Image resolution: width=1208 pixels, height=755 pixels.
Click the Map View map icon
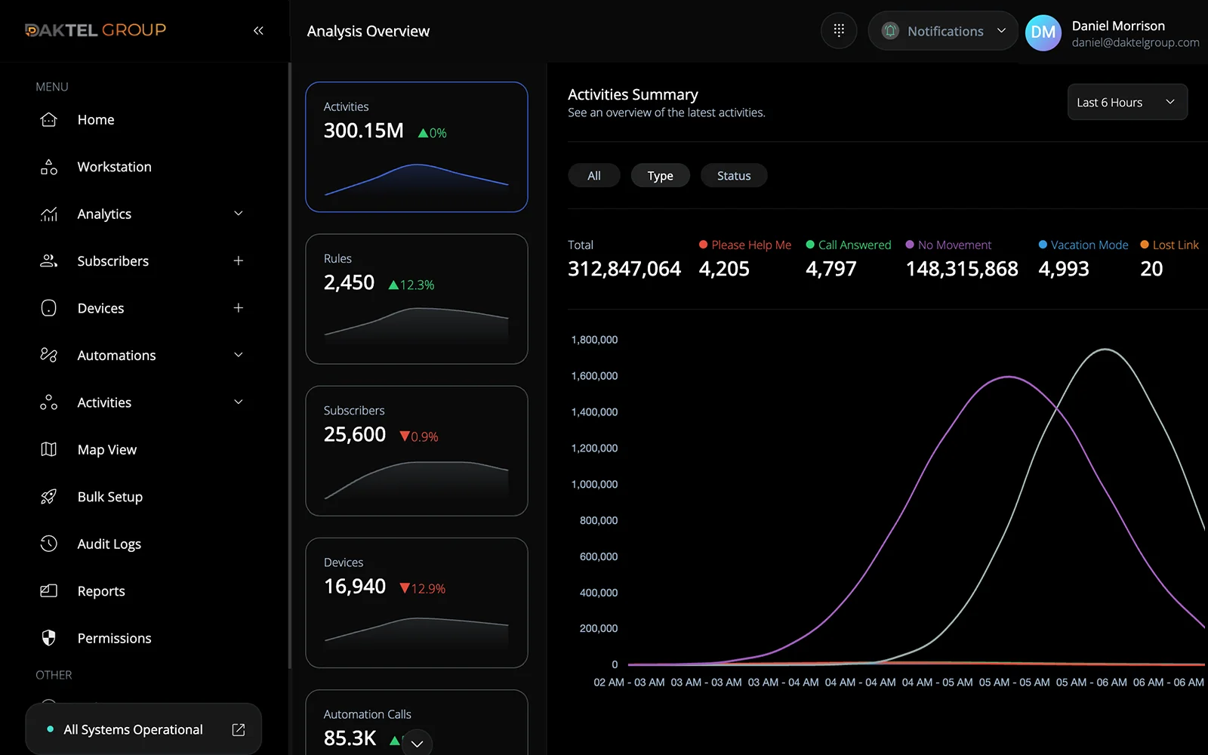click(49, 449)
